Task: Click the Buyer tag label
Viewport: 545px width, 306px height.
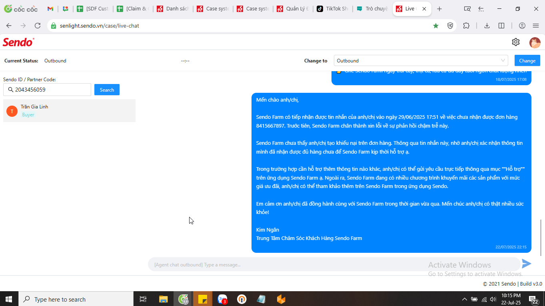Action: (x=28, y=115)
